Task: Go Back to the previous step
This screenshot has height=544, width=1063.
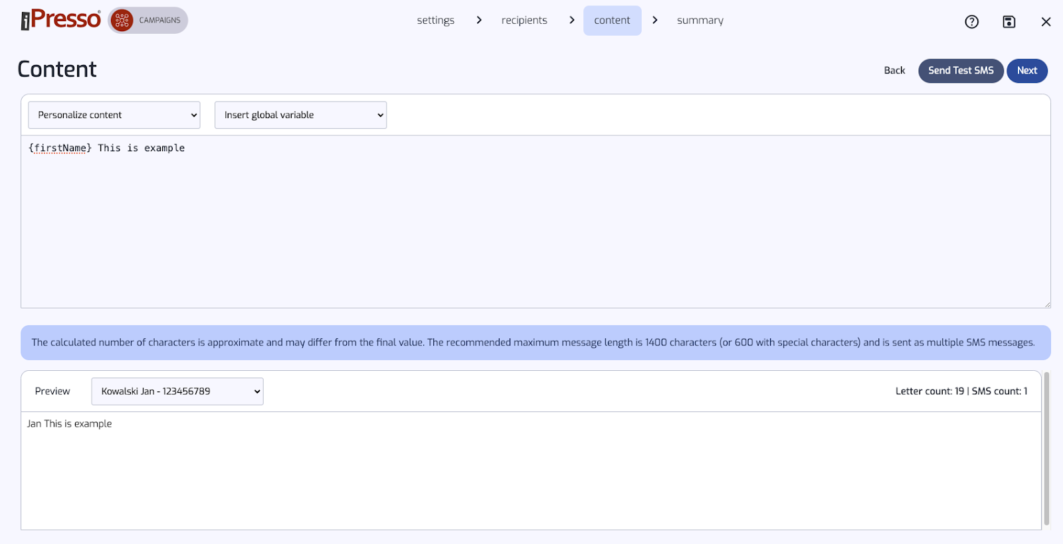Action: click(x=894, y=71)
